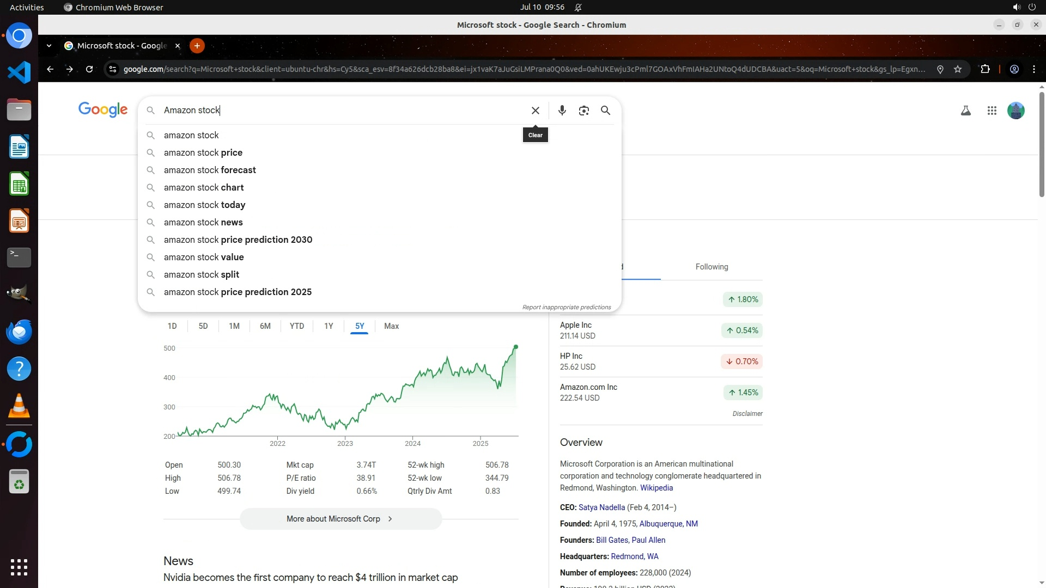Image resolution: width=1046 pixels, height=588 pixels.
Task: Clear the search box text
Action: click(x=535, y=111)
